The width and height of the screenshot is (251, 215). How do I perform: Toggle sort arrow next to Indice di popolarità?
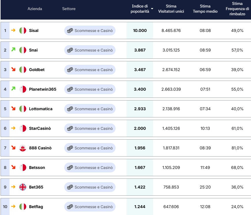click(x=152, y=9)
